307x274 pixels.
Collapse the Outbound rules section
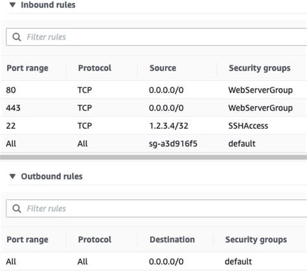click(x=12, y=176)
